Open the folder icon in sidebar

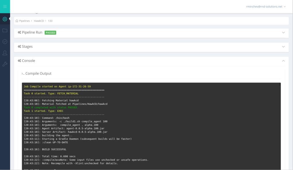coord(5,30)
